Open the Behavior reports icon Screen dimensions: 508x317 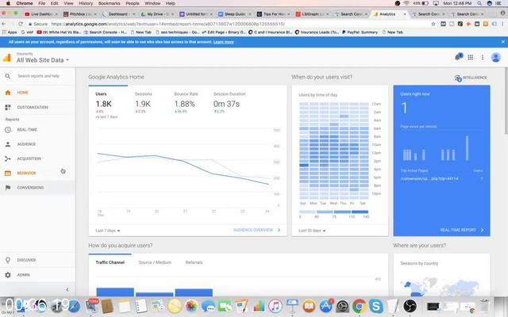tap(8, 174)
